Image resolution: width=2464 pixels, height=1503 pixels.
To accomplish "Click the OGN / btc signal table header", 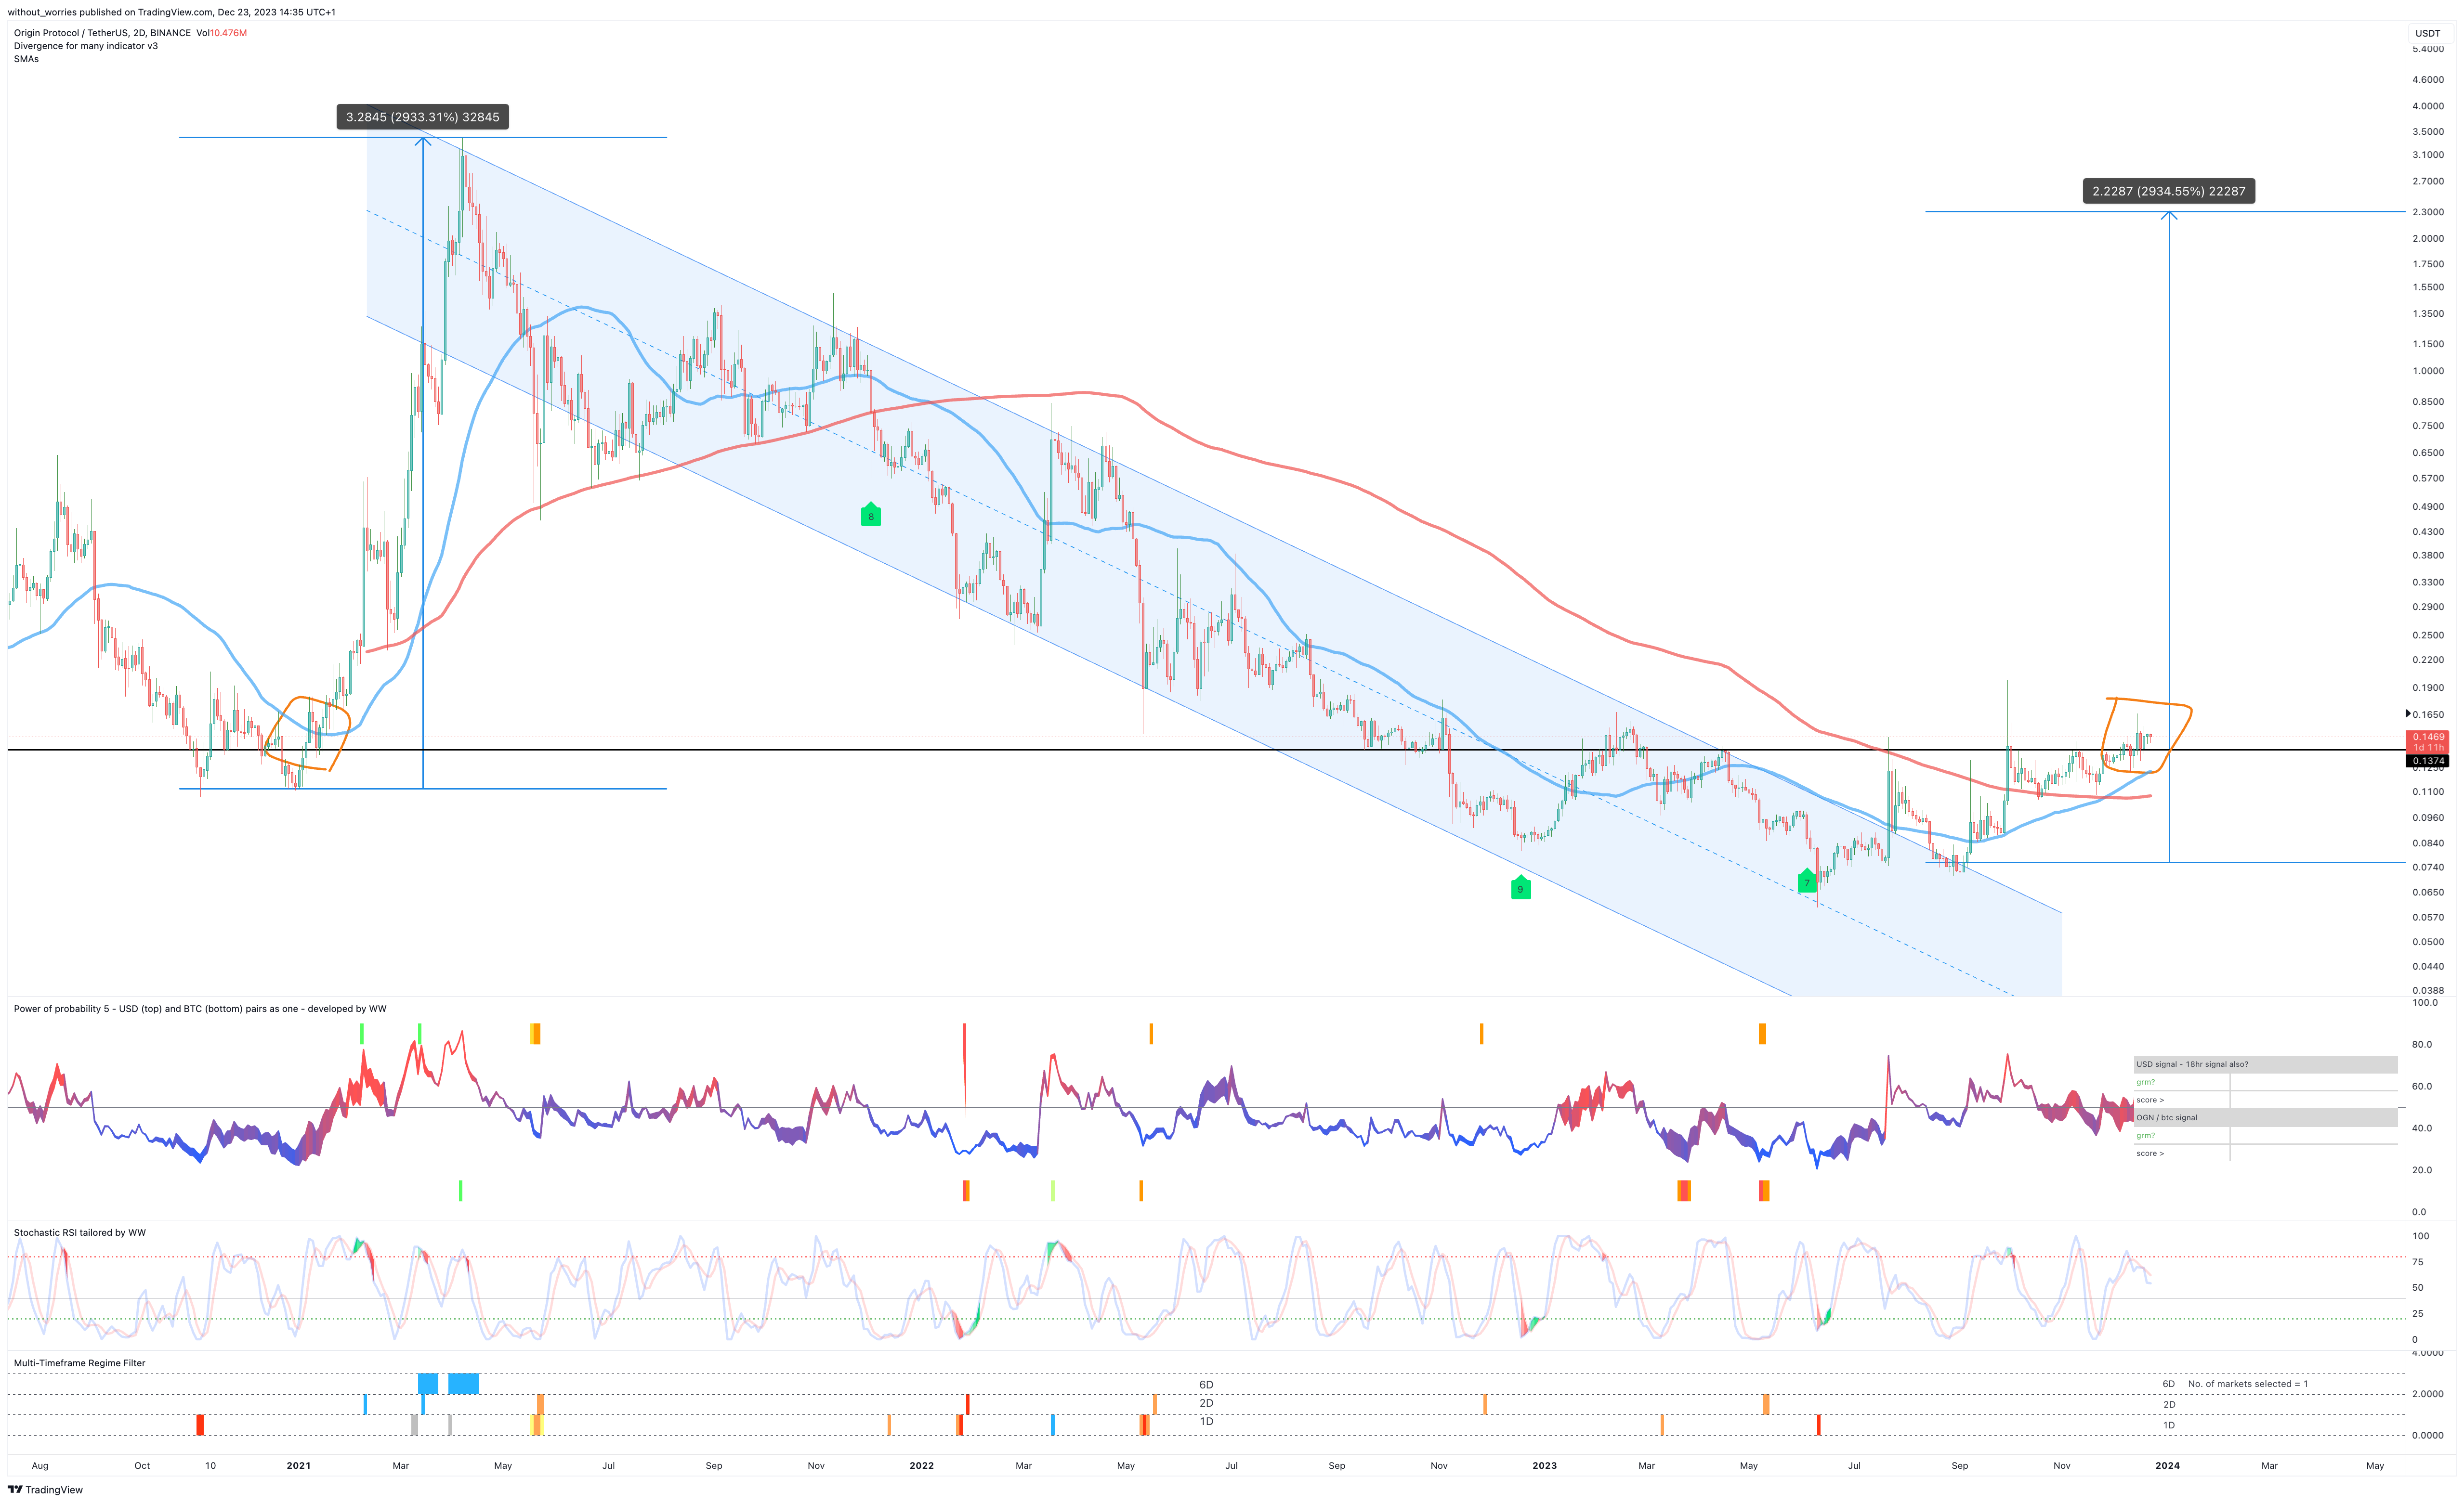I will [2265, 1117].
